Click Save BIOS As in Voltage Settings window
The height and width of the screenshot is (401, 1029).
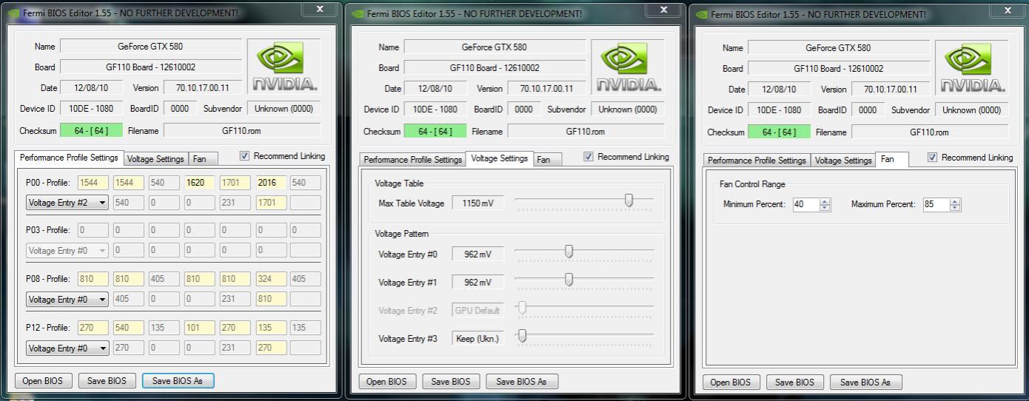521,382
